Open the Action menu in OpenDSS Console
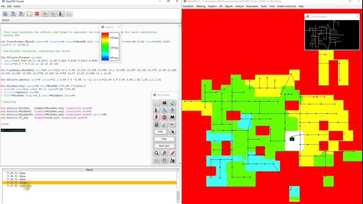The width and height of the screenshot is (363, 204). click(x=17, y=6)
